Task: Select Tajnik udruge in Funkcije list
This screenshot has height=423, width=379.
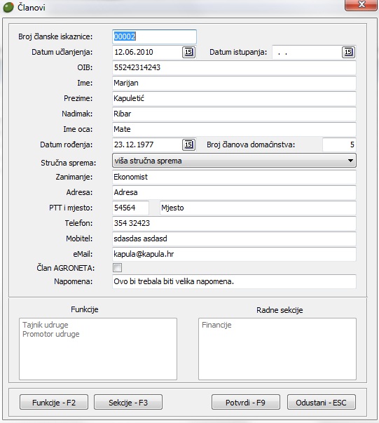Action: [x=46, y=325]
